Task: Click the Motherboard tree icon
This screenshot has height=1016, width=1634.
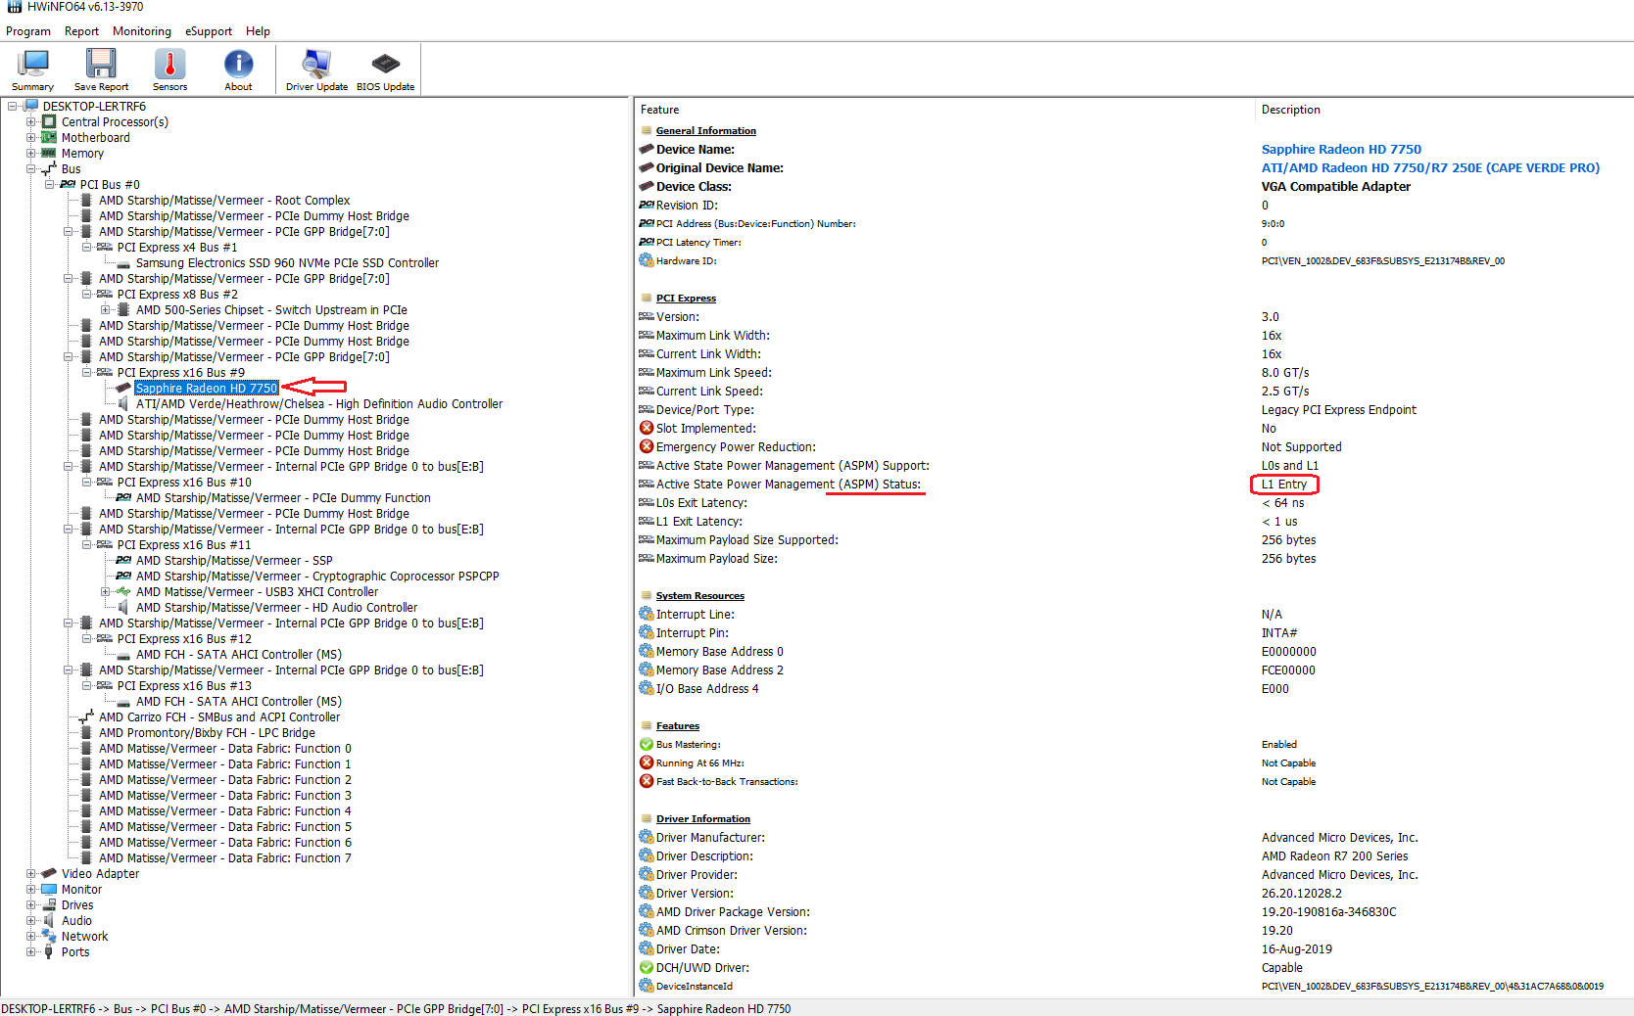Action: [x=49, y=138]
